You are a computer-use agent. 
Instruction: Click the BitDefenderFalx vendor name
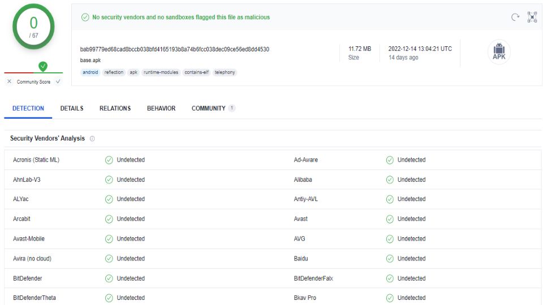(x=313, y=278)
